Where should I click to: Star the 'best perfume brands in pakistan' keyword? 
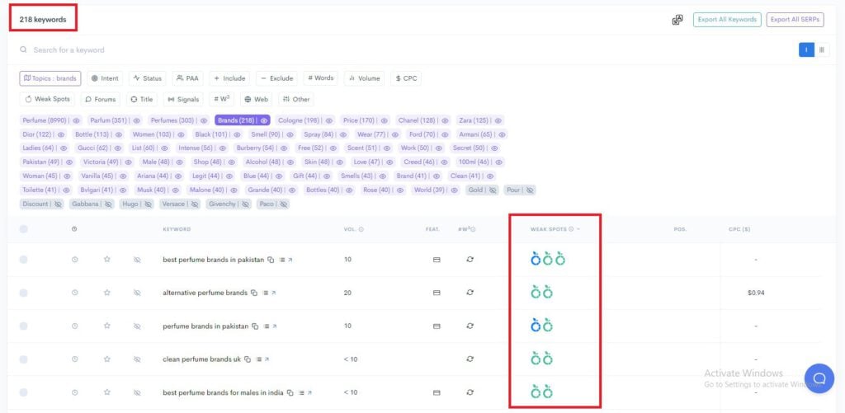click(106, 260)
